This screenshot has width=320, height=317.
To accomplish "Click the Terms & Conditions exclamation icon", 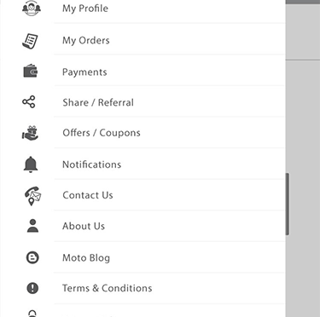I will pos(32,288).
